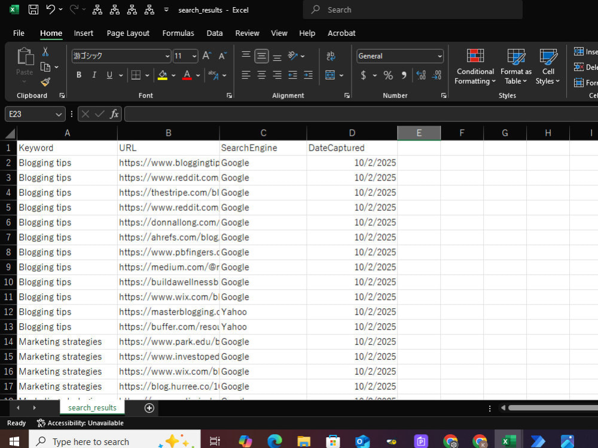Undo the last action

50,10
